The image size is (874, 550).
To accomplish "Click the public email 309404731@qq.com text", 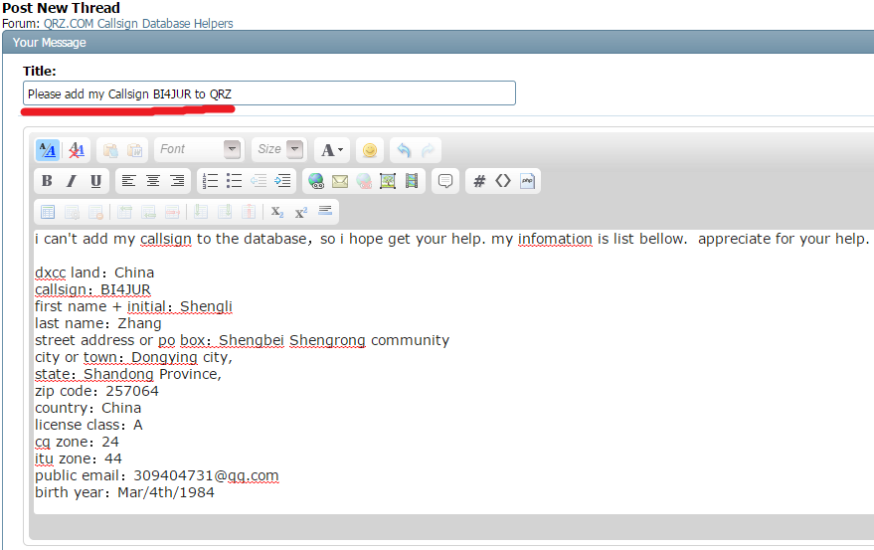I will (206, 475).
